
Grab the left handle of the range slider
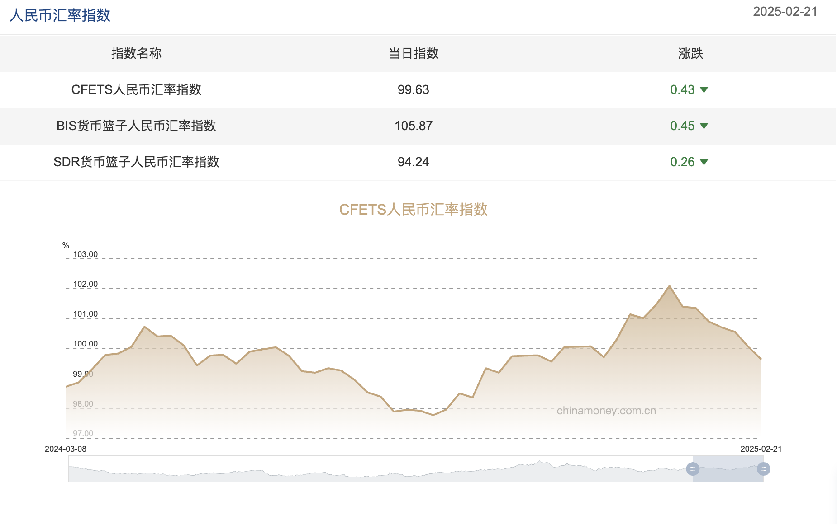[x=693, y=469]
